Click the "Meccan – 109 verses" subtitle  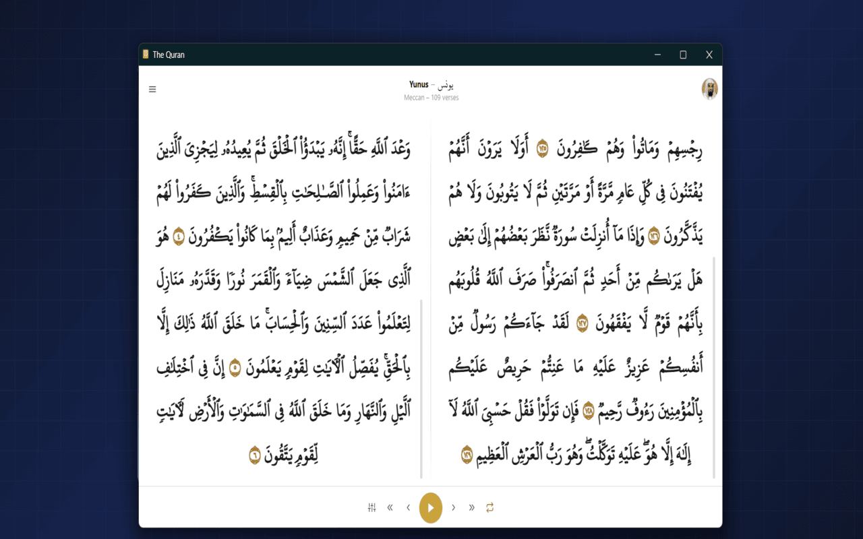(x=431, y=98)
